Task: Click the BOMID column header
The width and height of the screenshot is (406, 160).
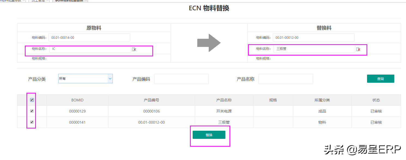Action: 77,100
